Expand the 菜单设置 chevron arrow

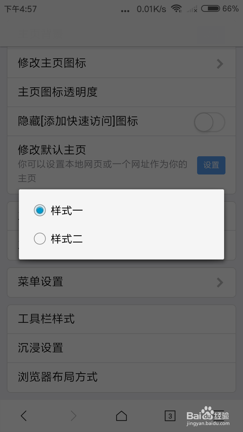[x=220, y=282]
